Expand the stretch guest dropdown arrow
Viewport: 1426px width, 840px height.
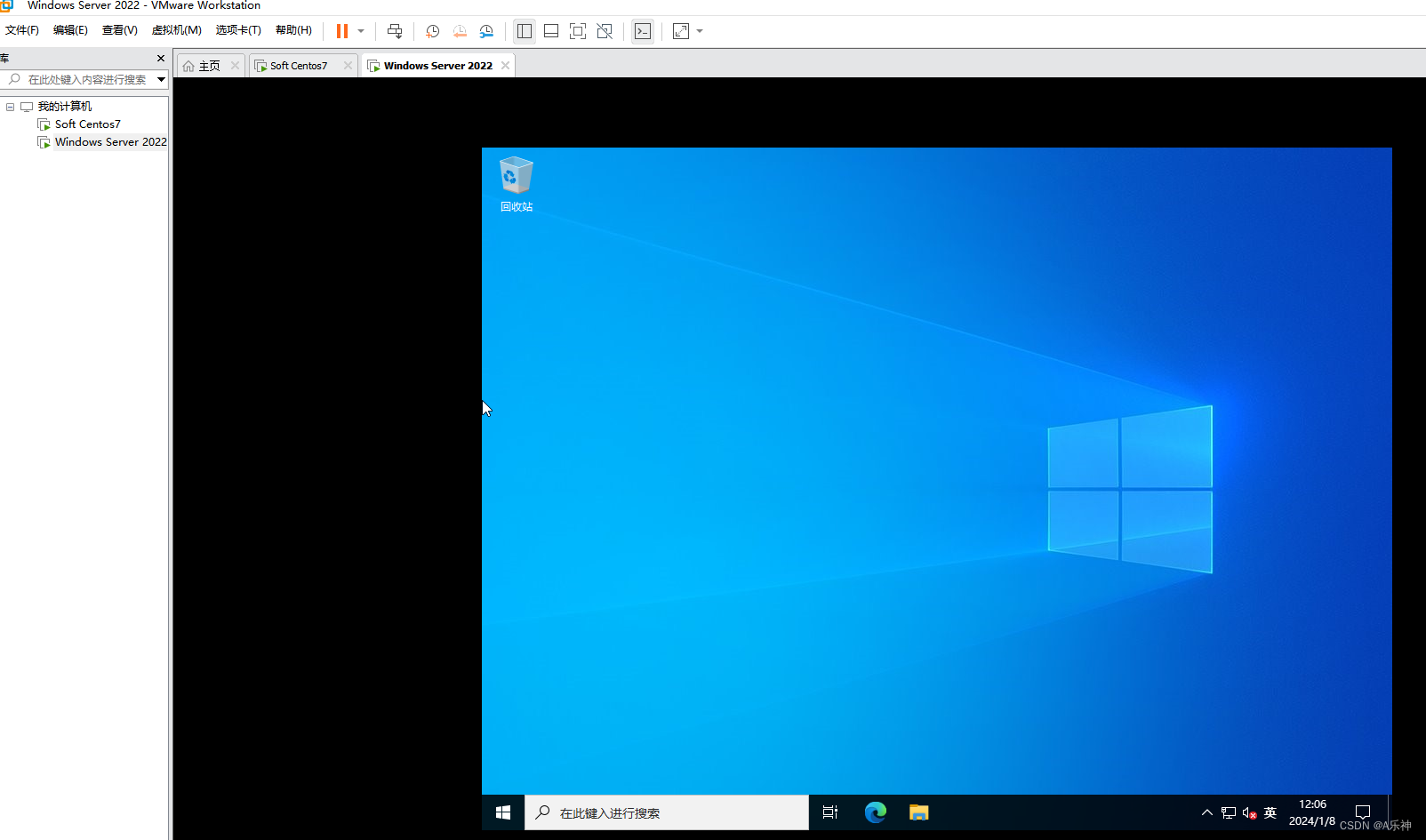[x=700, y=31]
